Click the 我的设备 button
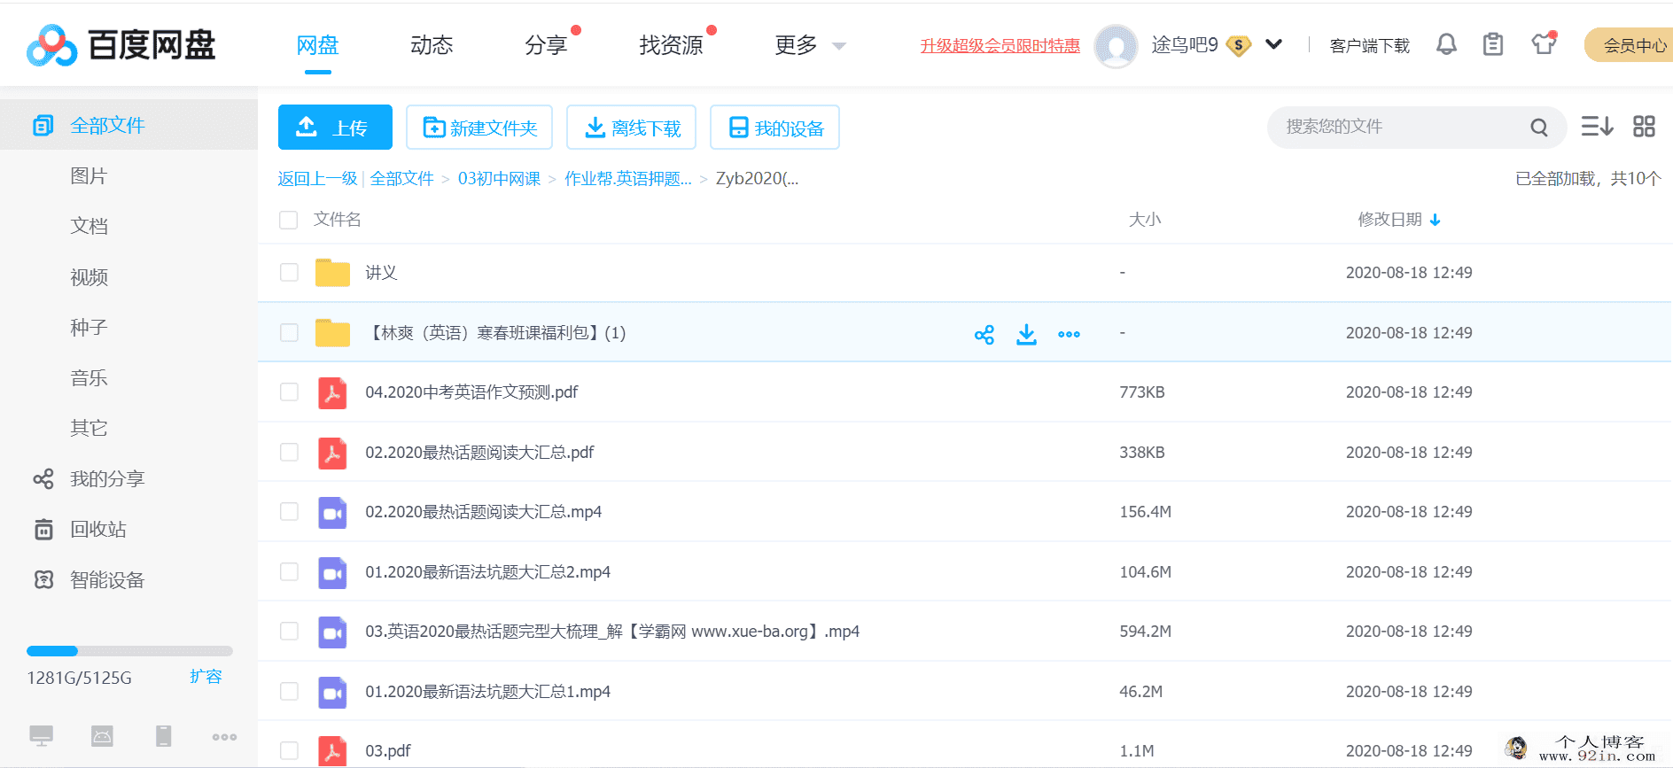Screen dimensions: 1673x768 click(774, 128)
